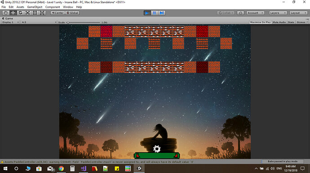310x173 pixels.
Task: Open the Display 1 dropdown
Action: [x=10, y=22]
